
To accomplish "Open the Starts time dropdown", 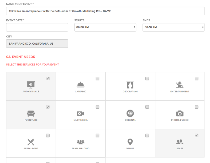I will 105,27.
